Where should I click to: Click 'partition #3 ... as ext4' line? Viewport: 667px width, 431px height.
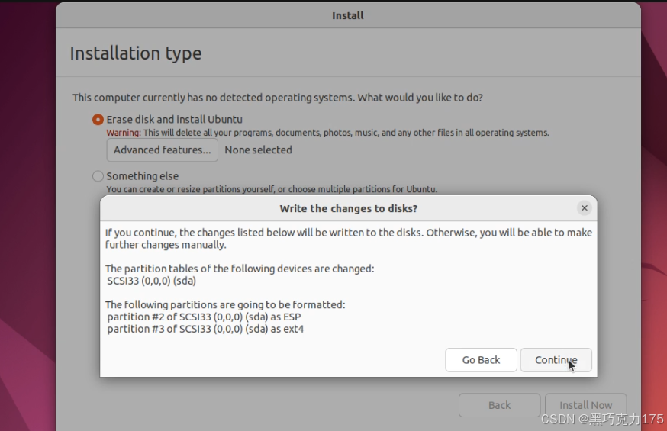[x=205, y=329]
